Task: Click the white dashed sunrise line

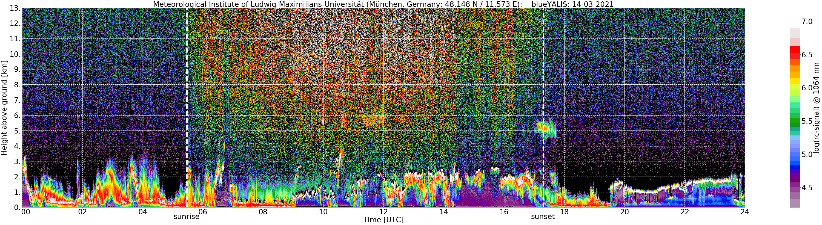Action: [187, 108]
